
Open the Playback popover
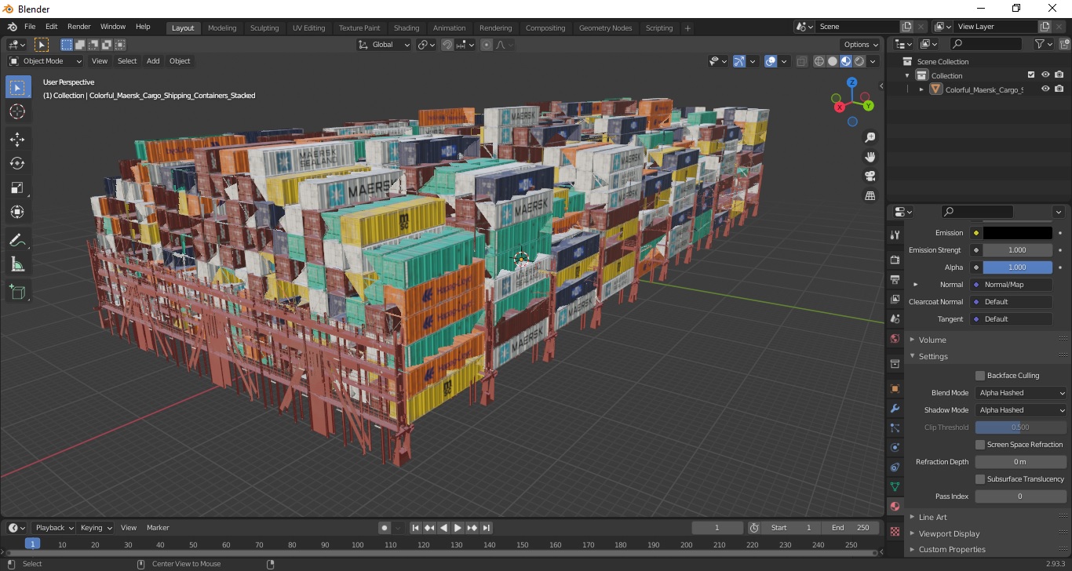tap(53, 528)
